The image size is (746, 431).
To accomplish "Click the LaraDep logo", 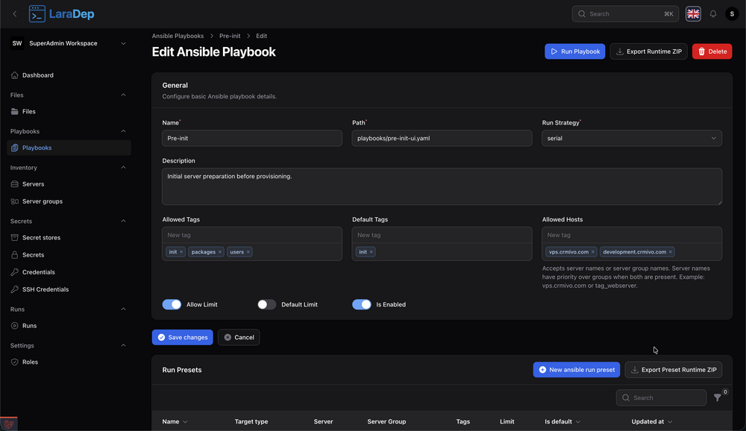I will [x=62, y=14].
